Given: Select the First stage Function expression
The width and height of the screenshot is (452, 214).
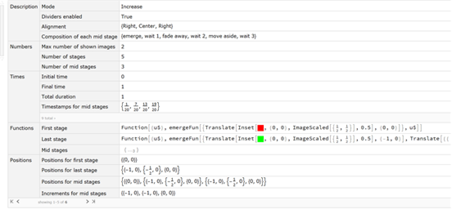Looking at the screenshot, I should coord(270,128).
